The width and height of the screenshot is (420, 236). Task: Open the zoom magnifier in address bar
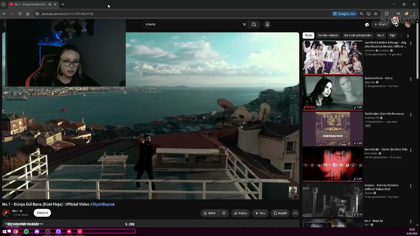pyautogui.click(x=361, y=14)
